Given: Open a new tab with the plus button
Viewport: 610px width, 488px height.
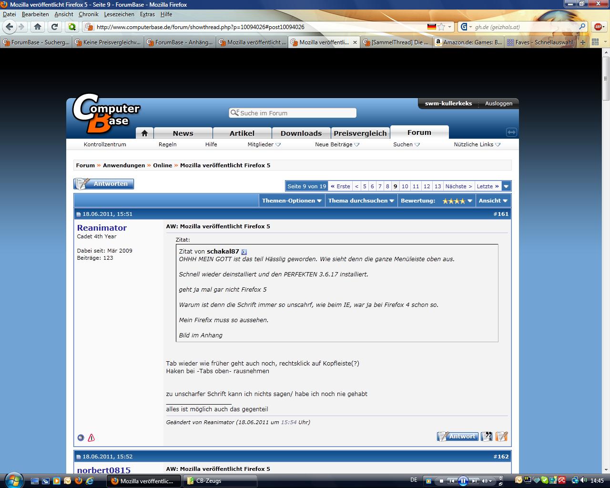Looking at the screenshot, I should 582,42.
